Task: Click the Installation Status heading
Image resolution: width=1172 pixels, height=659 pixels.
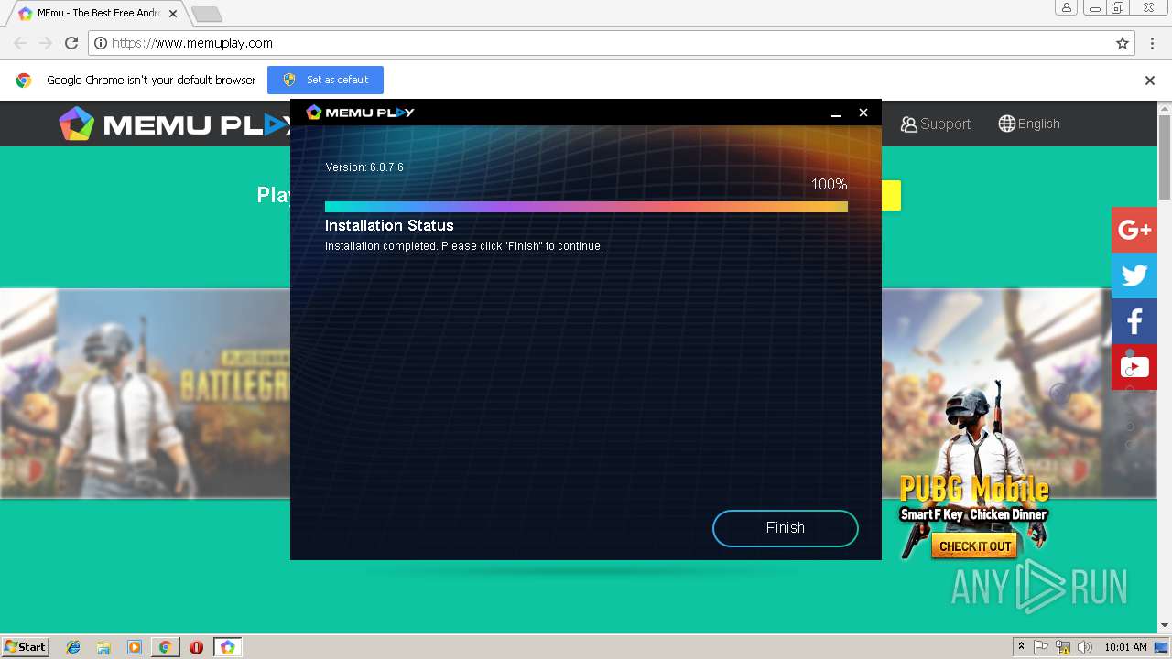Action: coord(389,225)
